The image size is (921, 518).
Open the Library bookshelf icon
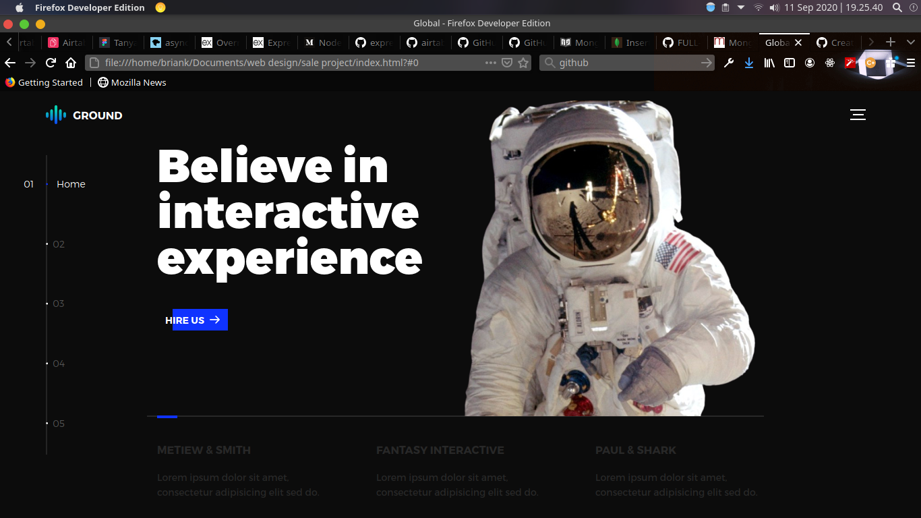click(x=769, y=63)
